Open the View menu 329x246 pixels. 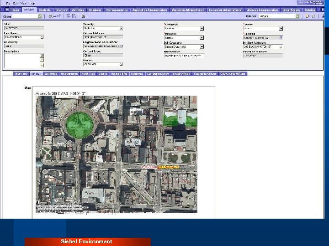(23, 3)
